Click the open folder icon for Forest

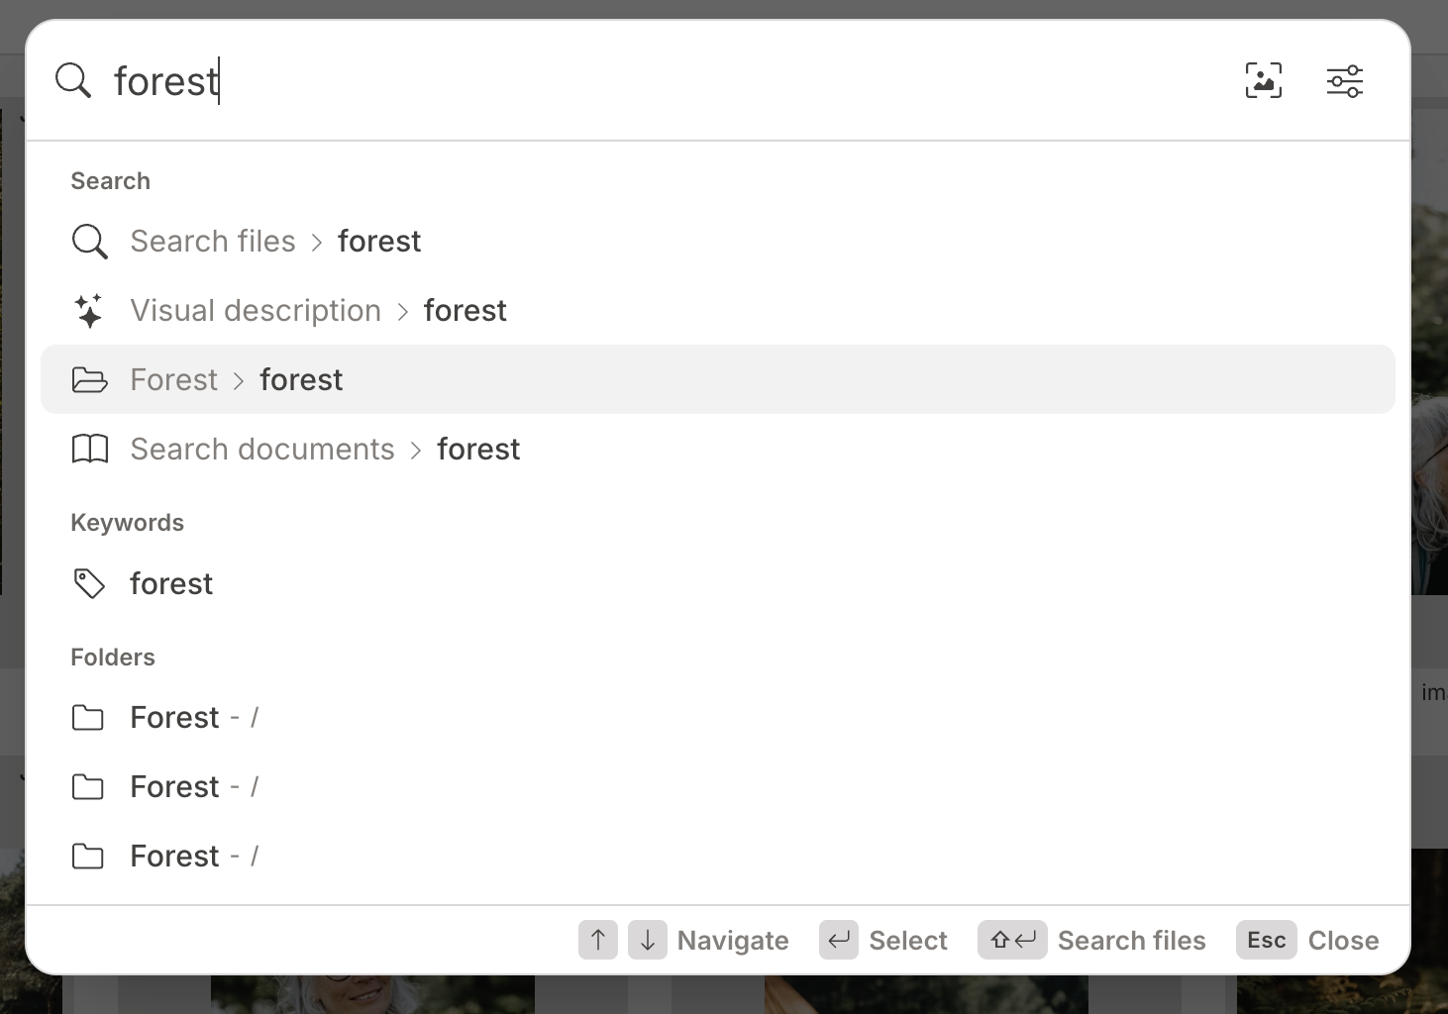[x=89, y=380]
